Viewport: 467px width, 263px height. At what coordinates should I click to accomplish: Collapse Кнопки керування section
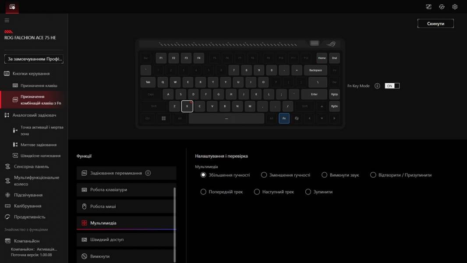click(31, 74)
